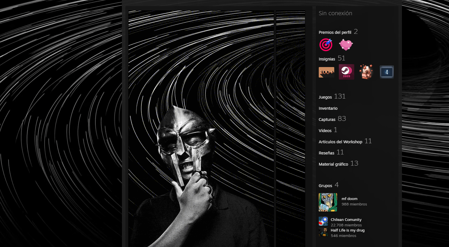Open the 100+ games badge
The width and height of the screenshot is (449, 247).
coord(326,72)
